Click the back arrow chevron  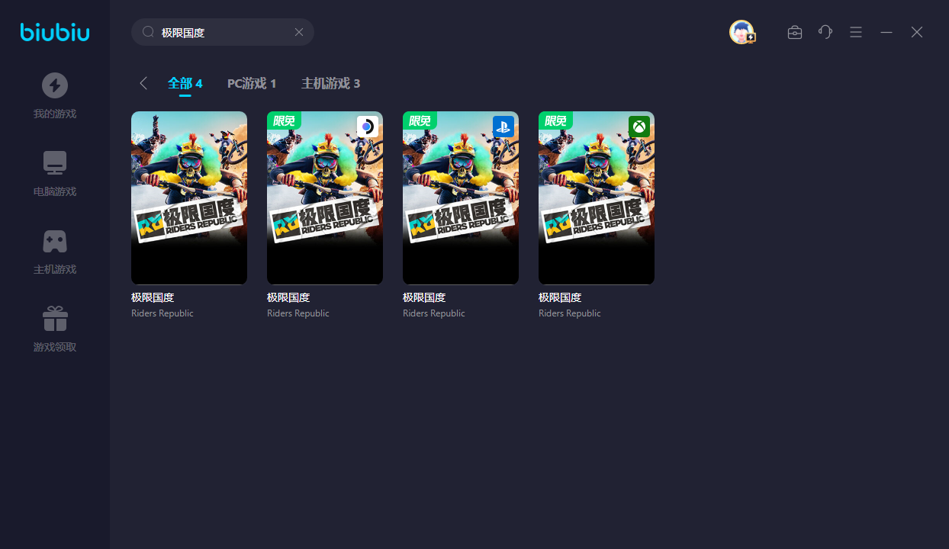(x=143, y=83)
